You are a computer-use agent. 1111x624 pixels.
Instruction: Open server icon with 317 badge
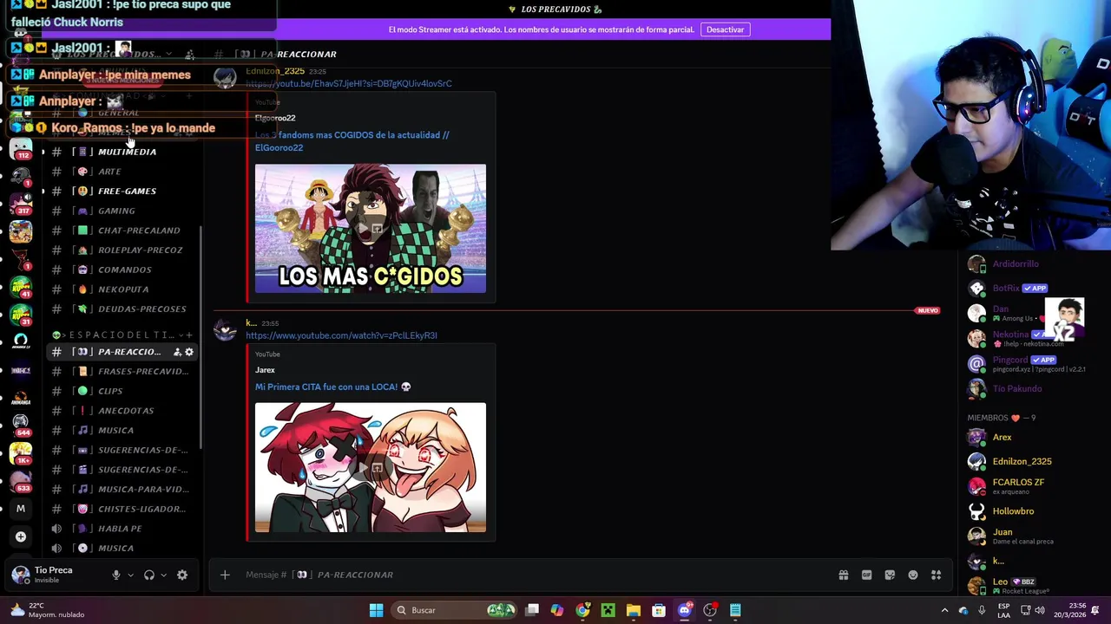pos(21,203)
